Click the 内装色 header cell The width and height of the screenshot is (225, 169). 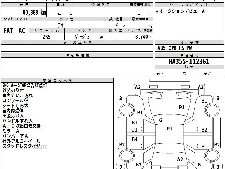pos(84,31)
